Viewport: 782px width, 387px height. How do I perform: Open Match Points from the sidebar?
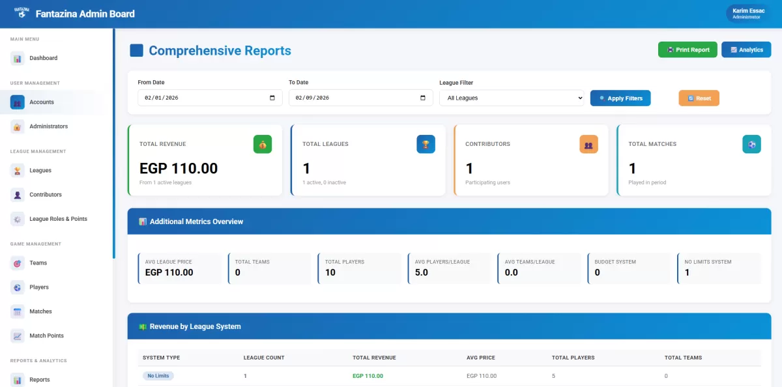16,336
